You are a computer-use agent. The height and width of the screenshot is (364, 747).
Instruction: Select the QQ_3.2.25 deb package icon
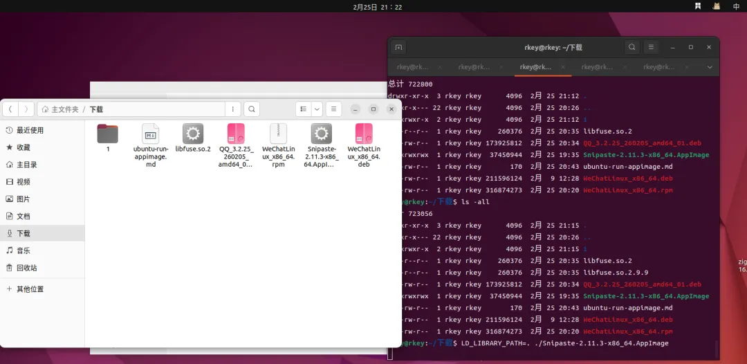point(236,134)
